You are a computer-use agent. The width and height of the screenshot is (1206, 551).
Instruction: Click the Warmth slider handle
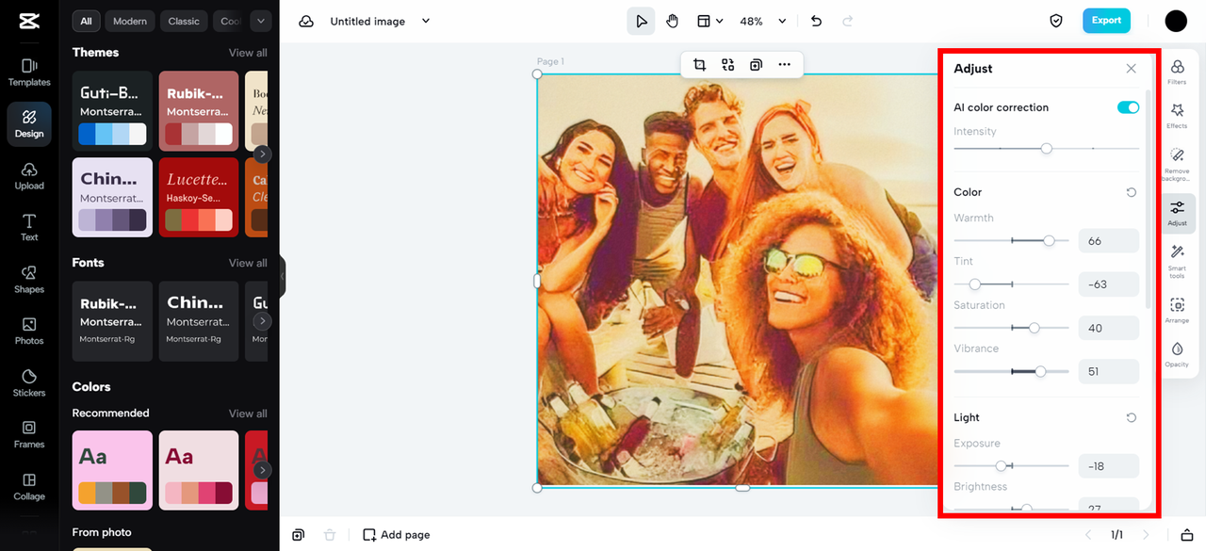click(x=1049, y=241)
